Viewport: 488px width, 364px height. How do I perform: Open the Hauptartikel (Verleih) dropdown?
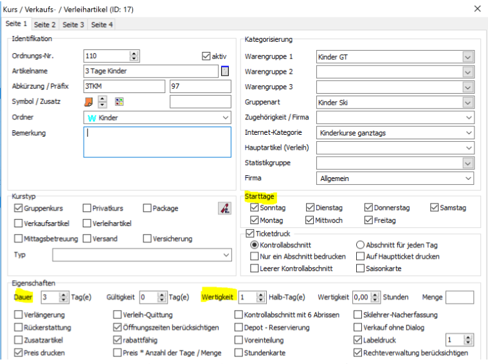pyautogui.click(x=469, y=148)
